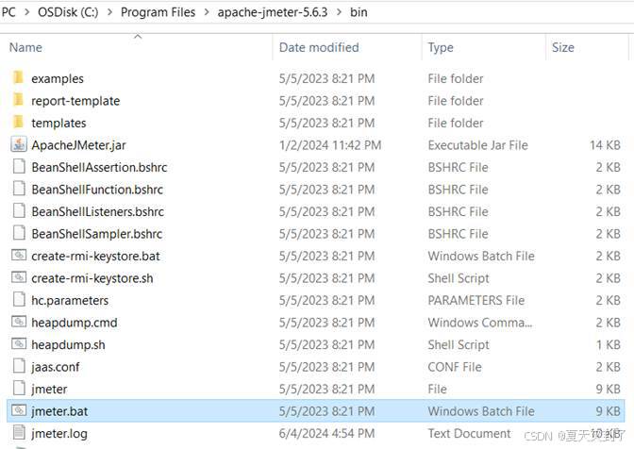The height and width of the screenshot is (449, 634).
Task: Click the BeanShellAssertion.bshrc file icon
Action: pyautogui.click(x=19, y=167)
